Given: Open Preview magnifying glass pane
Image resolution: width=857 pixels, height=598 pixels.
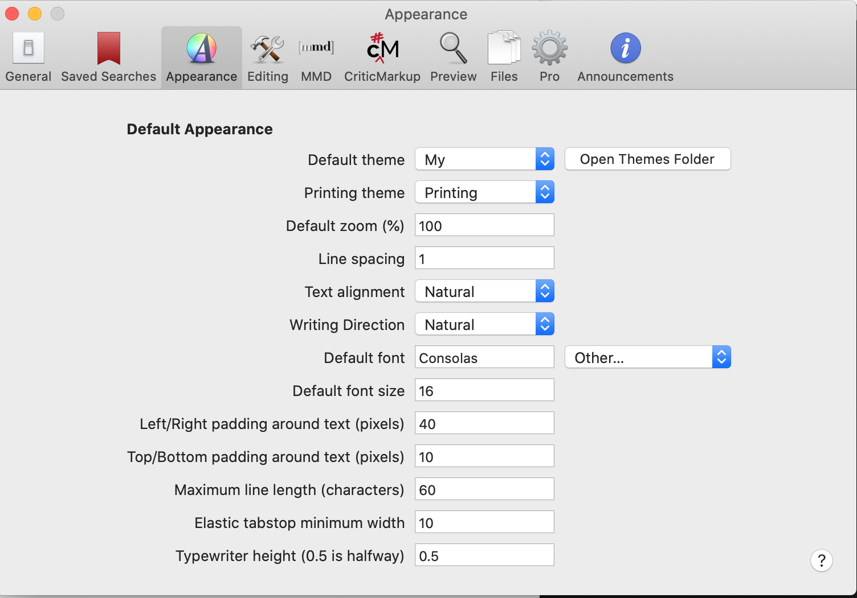Looking at the screenshot, I should 453,57.
